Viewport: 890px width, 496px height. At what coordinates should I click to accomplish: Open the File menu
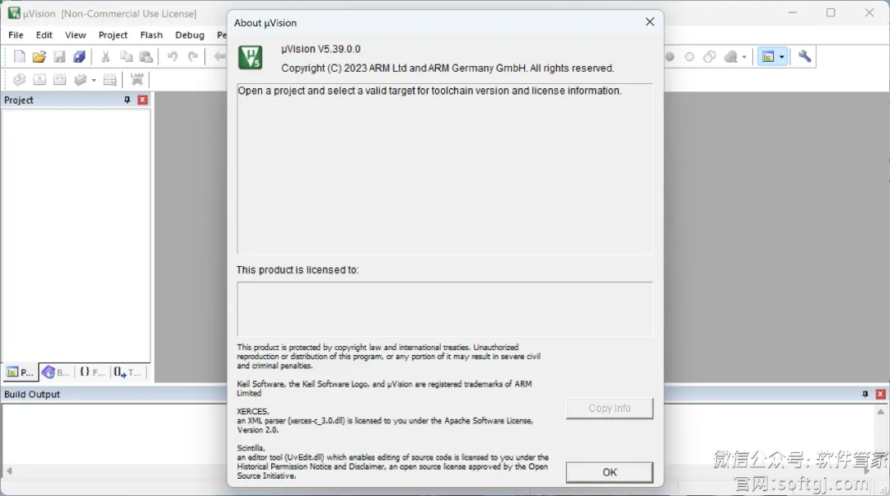[16, 35]
